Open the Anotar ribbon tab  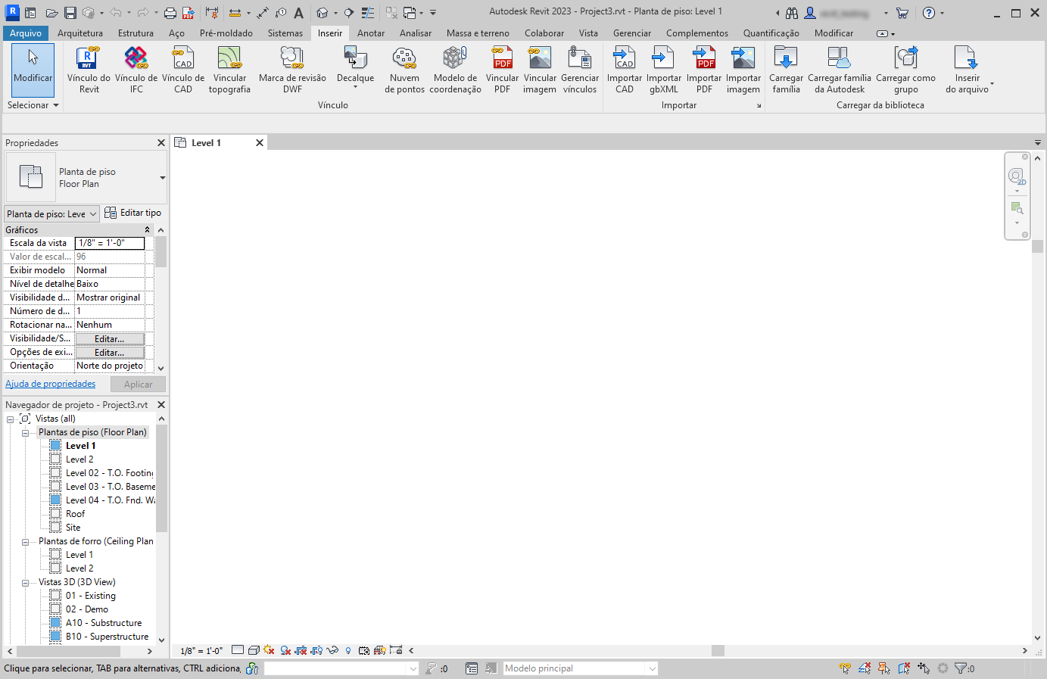(371, 33)
